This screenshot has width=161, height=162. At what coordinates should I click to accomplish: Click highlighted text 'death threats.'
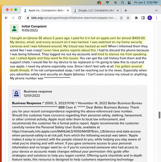[20, 70]
